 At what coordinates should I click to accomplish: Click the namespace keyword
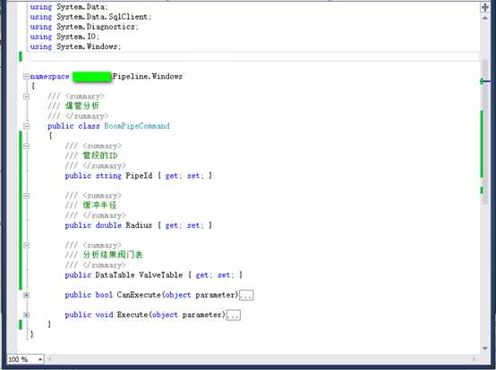pos(49,76)
